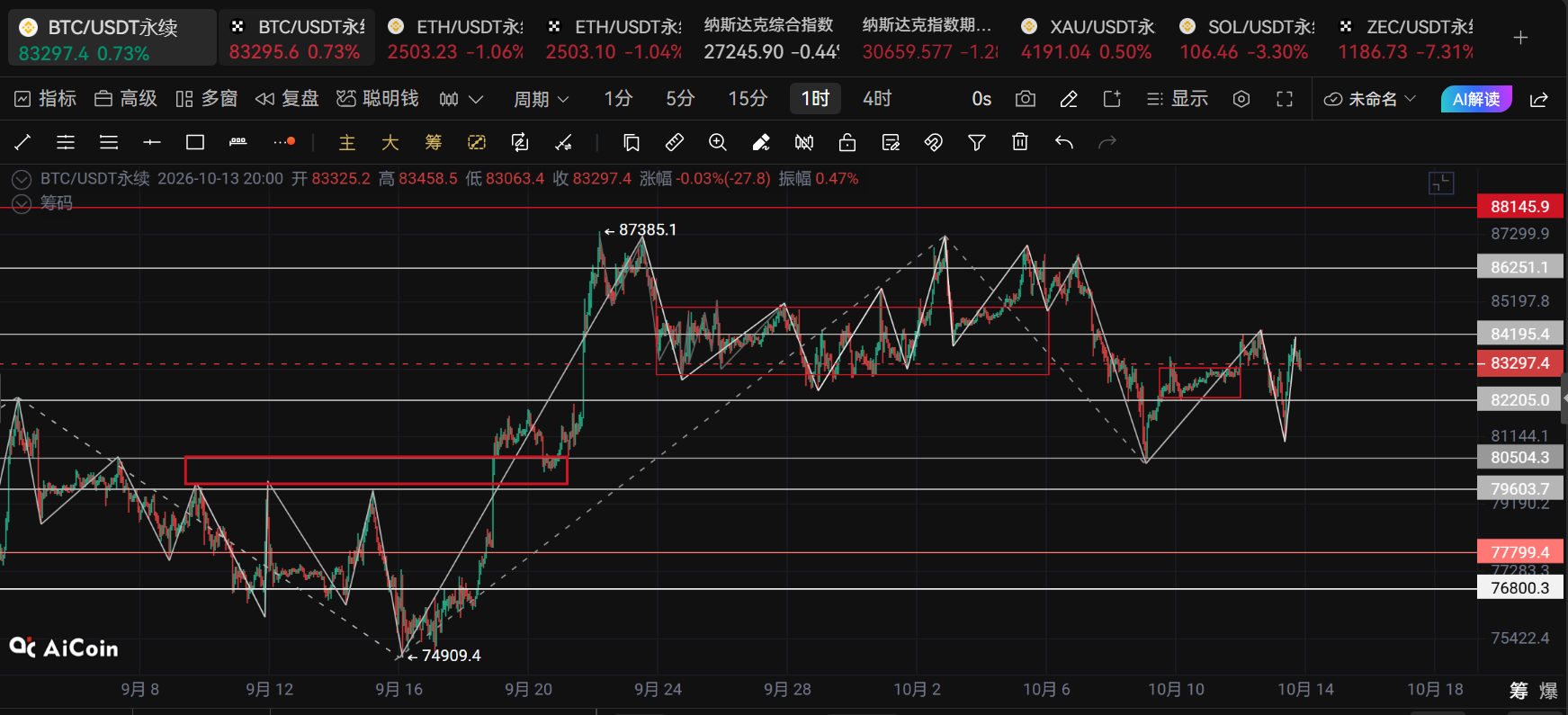Open the 指标 indicators panel

click(46, 99)
